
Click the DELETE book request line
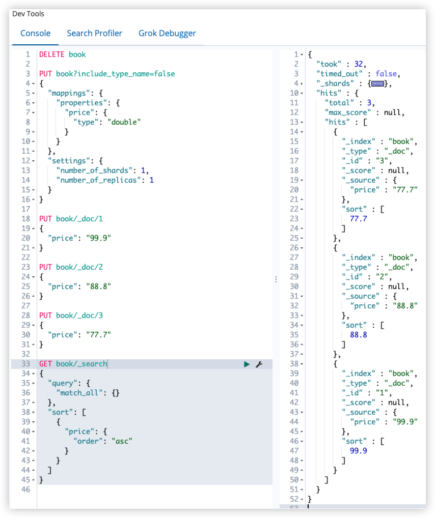(x=63, y=54)
